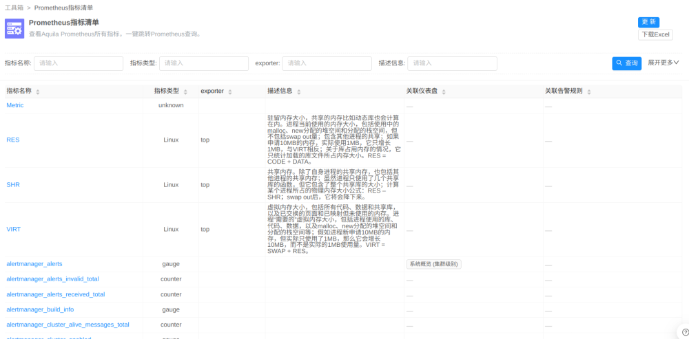Sort by 描述信息 column sort arrows
689x339 pixels.
[x=299, y=91]
